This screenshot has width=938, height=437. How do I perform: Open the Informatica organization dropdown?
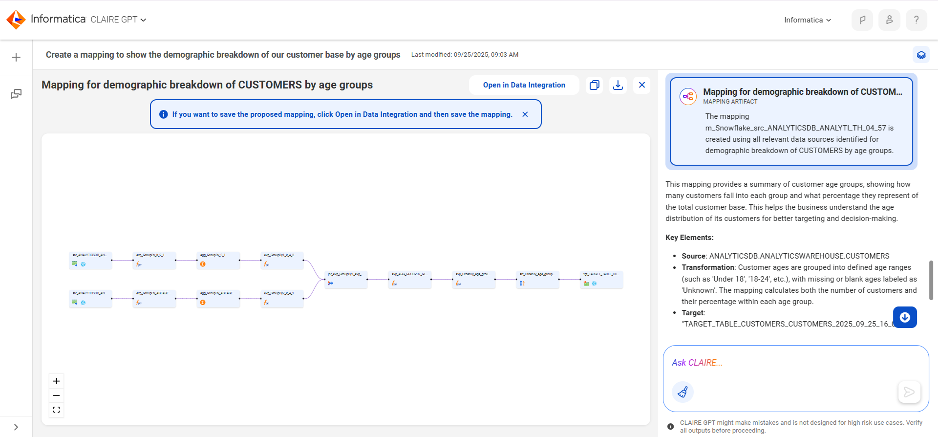click(x=808, y=20)
